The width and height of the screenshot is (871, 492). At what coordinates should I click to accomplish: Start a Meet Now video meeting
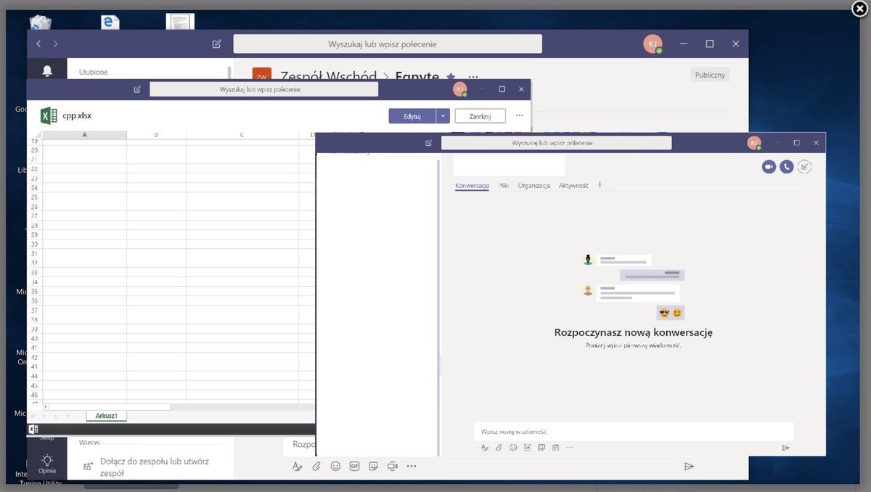tap(393, 467)
